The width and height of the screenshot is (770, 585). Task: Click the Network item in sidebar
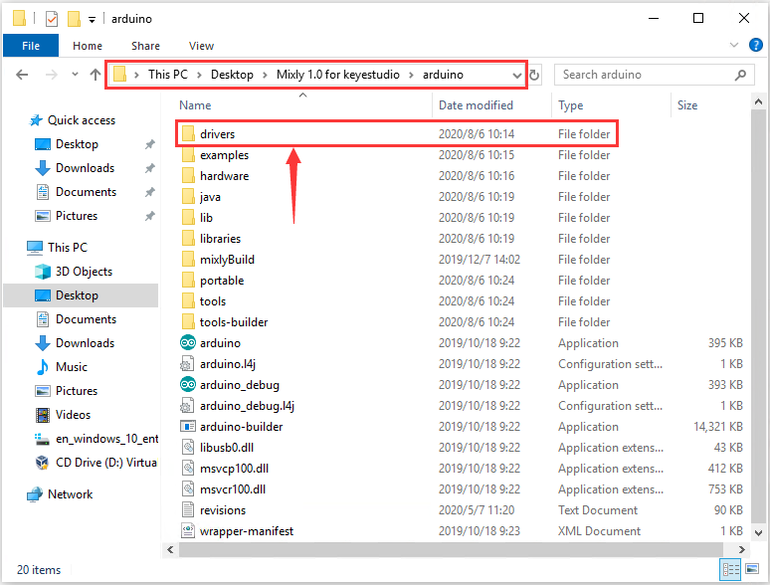pos(70,494)
